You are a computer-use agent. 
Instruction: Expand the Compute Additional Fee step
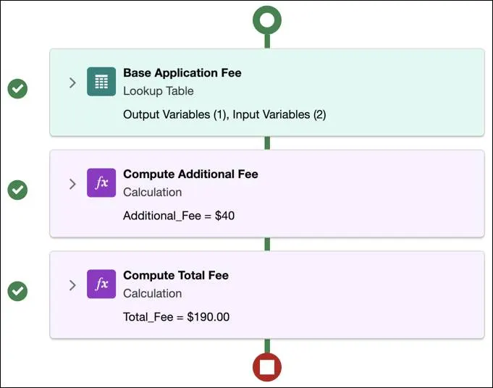72,184
